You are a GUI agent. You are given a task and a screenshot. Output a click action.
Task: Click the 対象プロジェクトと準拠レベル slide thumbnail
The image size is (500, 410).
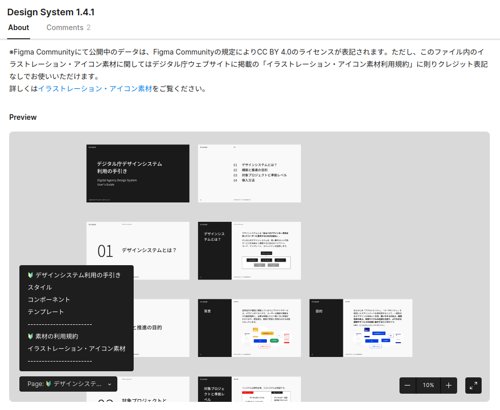[249, 389]
